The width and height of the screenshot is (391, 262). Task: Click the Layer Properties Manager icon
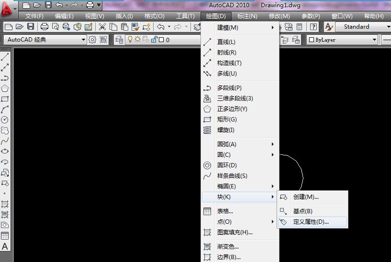(119, 40)
